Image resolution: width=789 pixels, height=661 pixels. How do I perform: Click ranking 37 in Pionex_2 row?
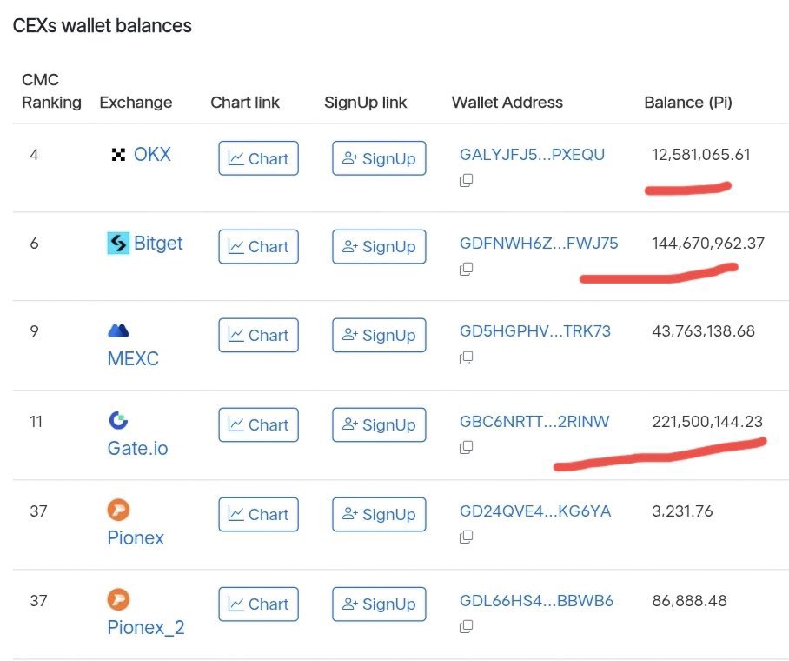click(x=38, y=600)
